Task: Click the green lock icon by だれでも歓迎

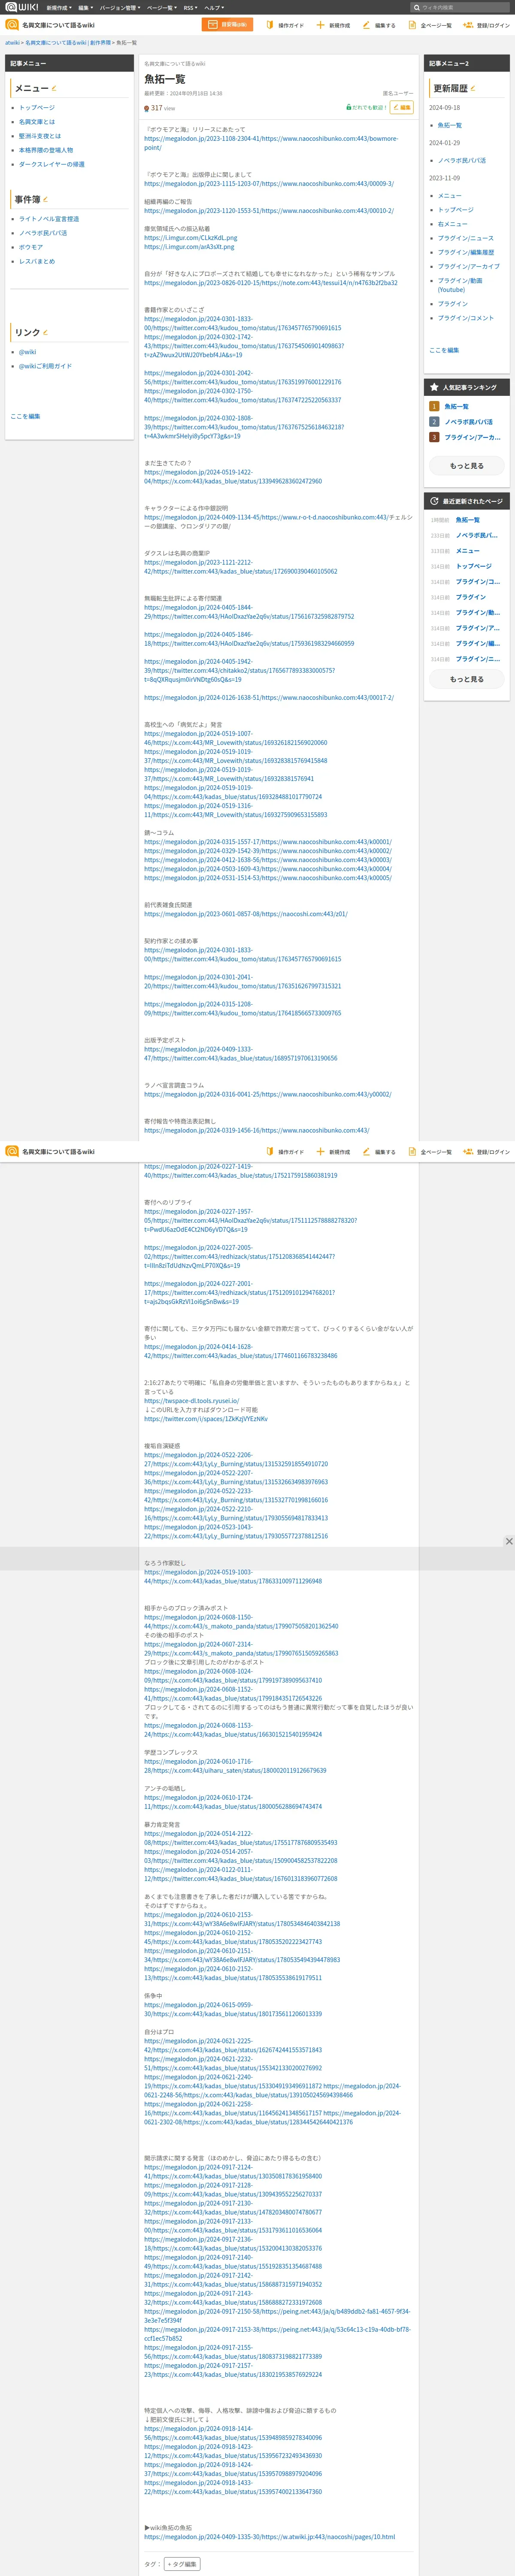Action: tap(349, 107)
